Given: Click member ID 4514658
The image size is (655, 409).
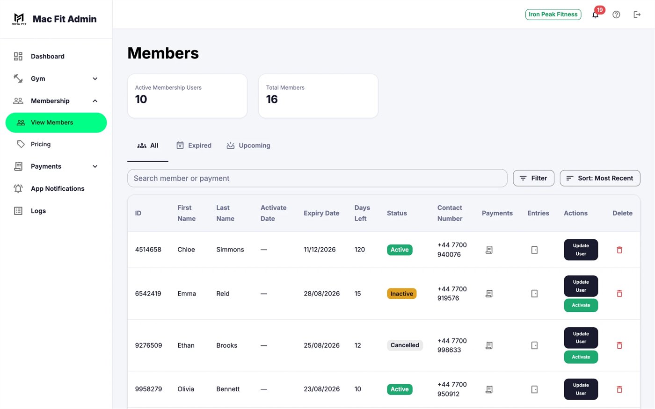Looking at the screenshot, I should point(148,250).
